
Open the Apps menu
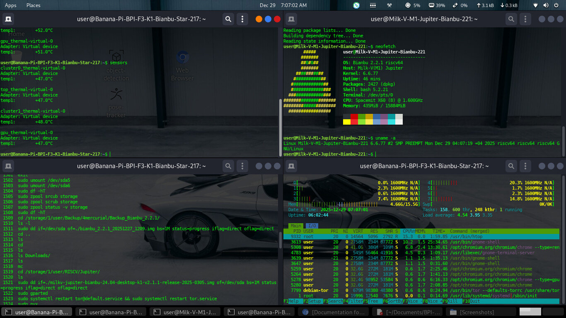point(10,5)
